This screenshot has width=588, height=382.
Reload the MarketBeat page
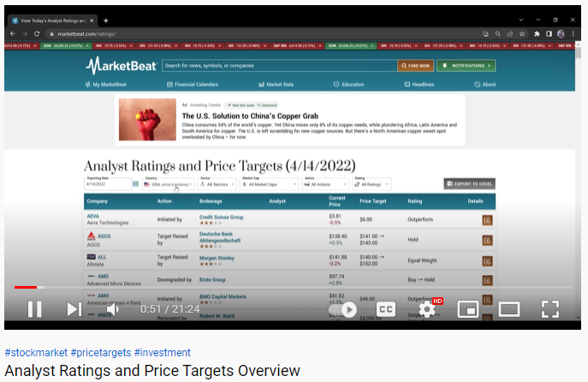click(x=37, y=33)
